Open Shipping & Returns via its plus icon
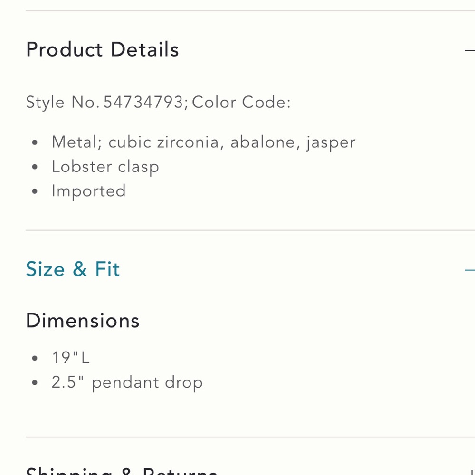The width and height of the screenshot is (475, 475). (x=473, y=471)
